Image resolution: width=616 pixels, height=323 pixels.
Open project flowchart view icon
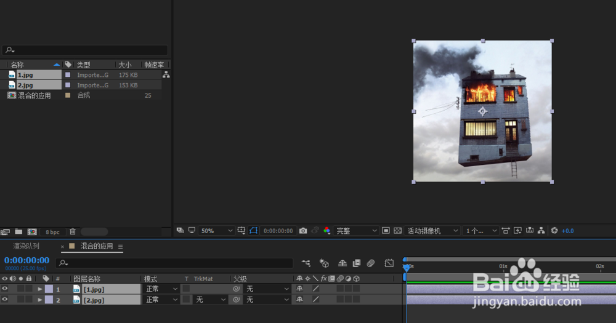pyautogui.click(x=166, y=74)
